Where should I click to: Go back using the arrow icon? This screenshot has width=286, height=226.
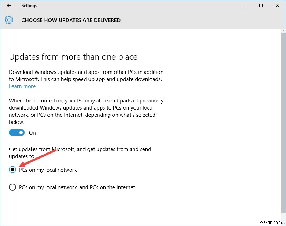[9, 6]
